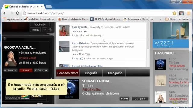Switch to the Sonando ahora tab
This screenshot has height=108, width=193.
[x=68, y=73]
